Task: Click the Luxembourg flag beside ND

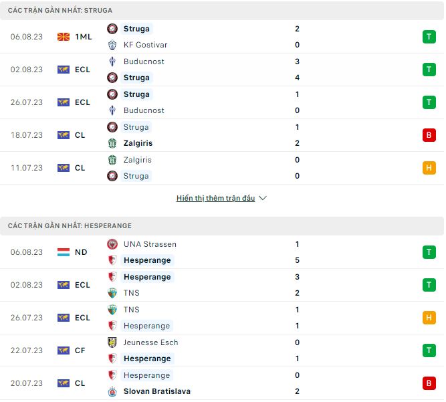Action: tap(64, 252)
